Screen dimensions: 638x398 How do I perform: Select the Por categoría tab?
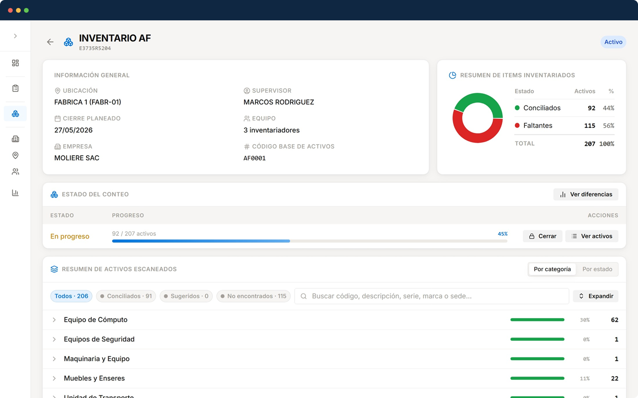tap(552, 269)
